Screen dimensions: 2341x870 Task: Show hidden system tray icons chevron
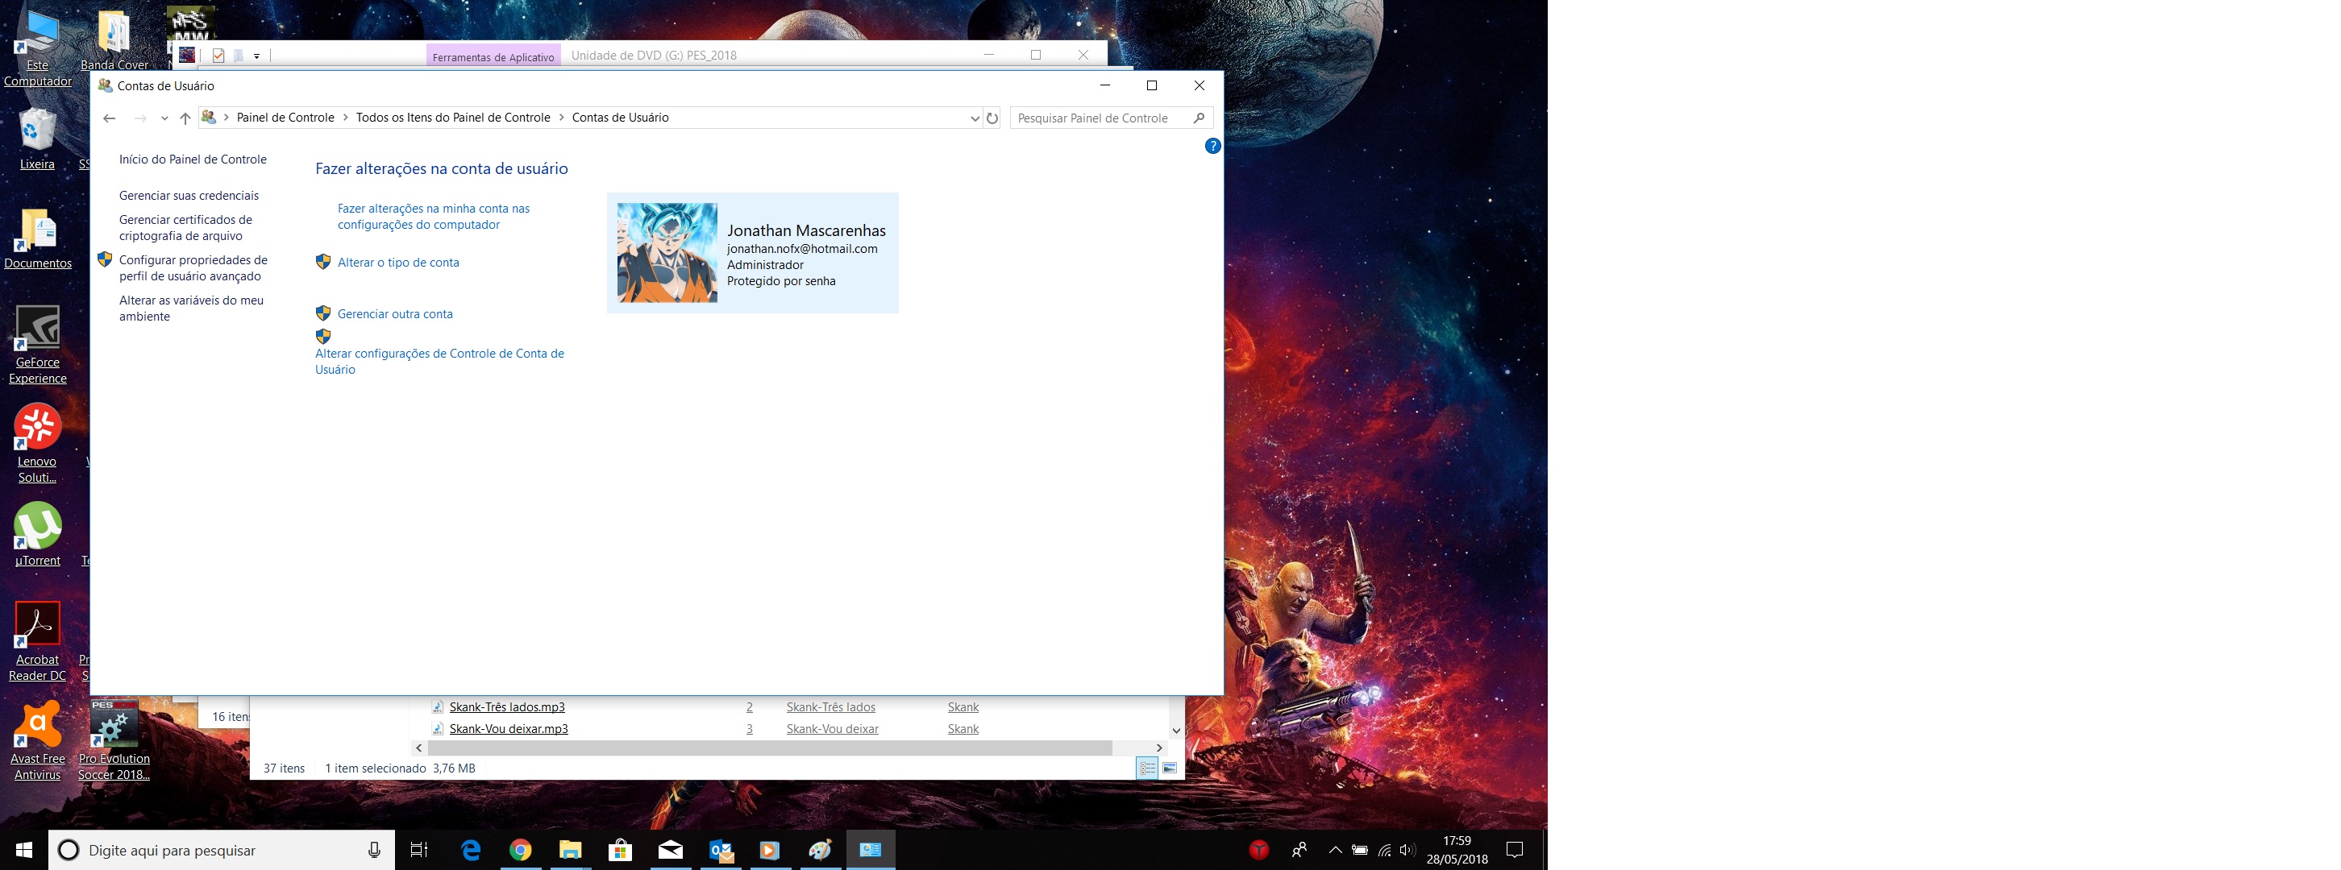(x=1334, y=850)
